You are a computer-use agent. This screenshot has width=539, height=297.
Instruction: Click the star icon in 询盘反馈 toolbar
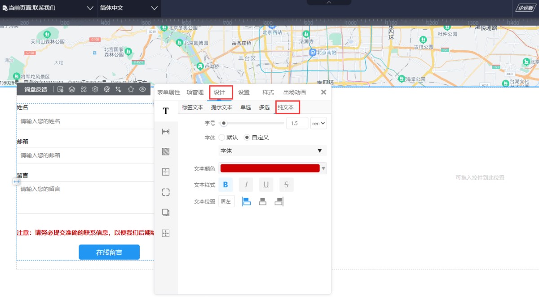(x=131, y=89)
